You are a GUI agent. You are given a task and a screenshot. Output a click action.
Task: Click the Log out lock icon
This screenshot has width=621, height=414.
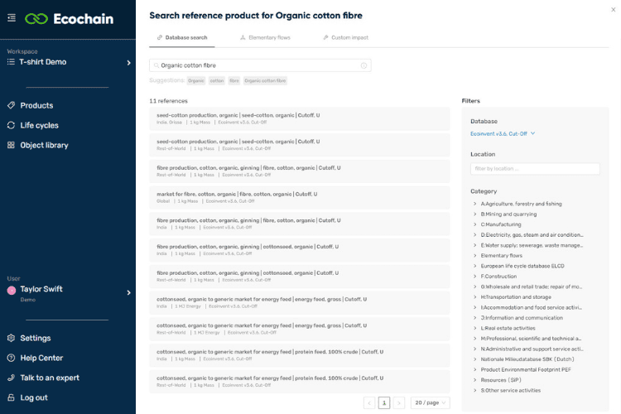click(12, 397)
